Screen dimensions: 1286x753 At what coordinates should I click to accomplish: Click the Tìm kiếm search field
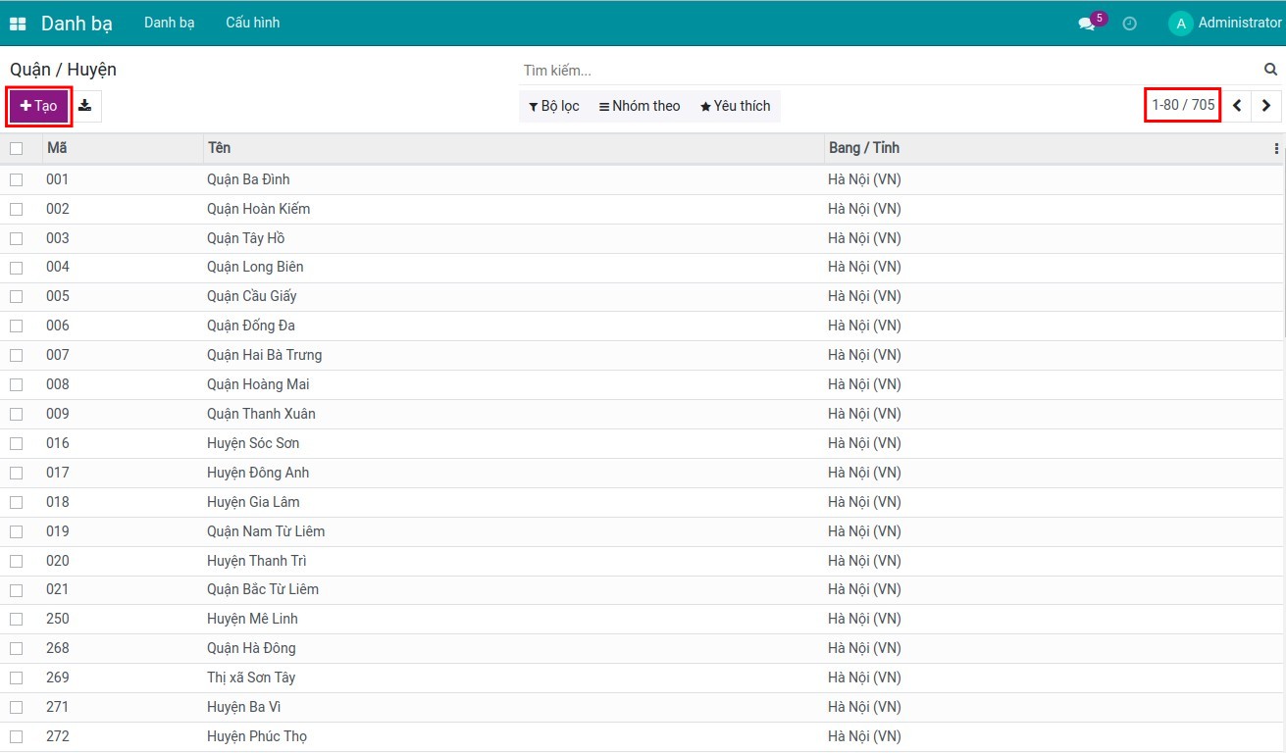(x=883, y=71)
